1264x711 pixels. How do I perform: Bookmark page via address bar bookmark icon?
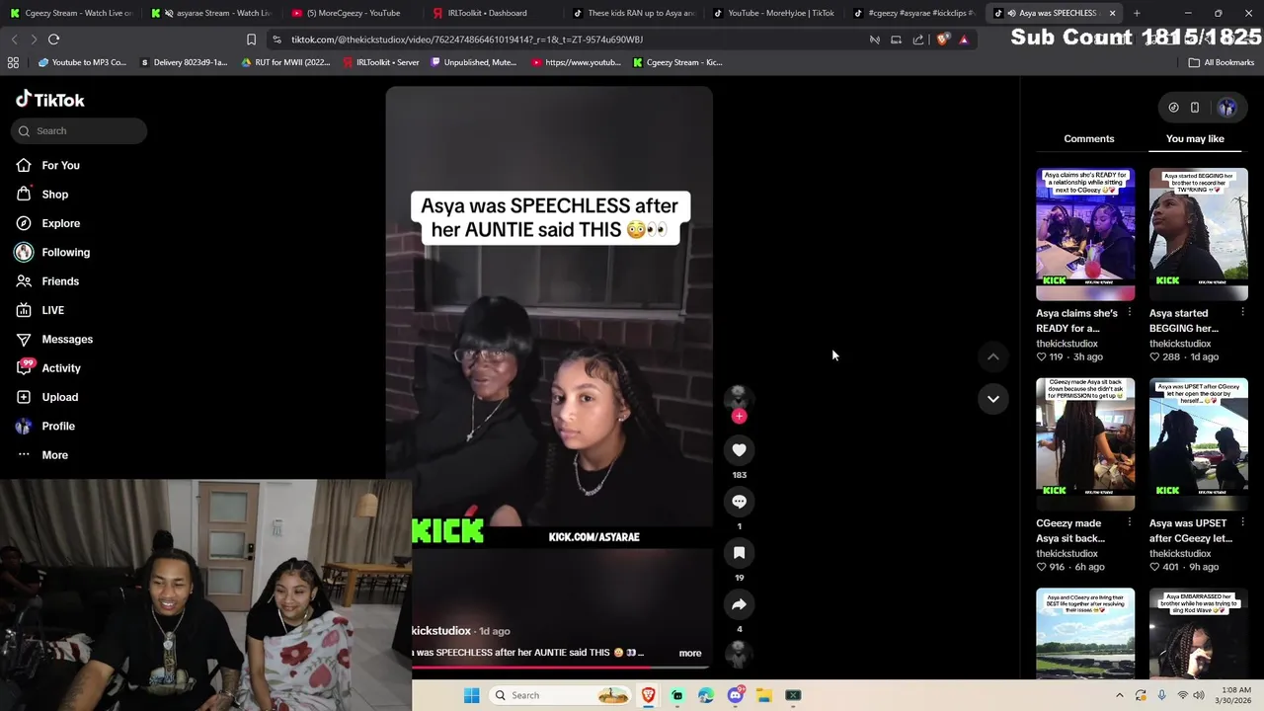coord(251,39)
